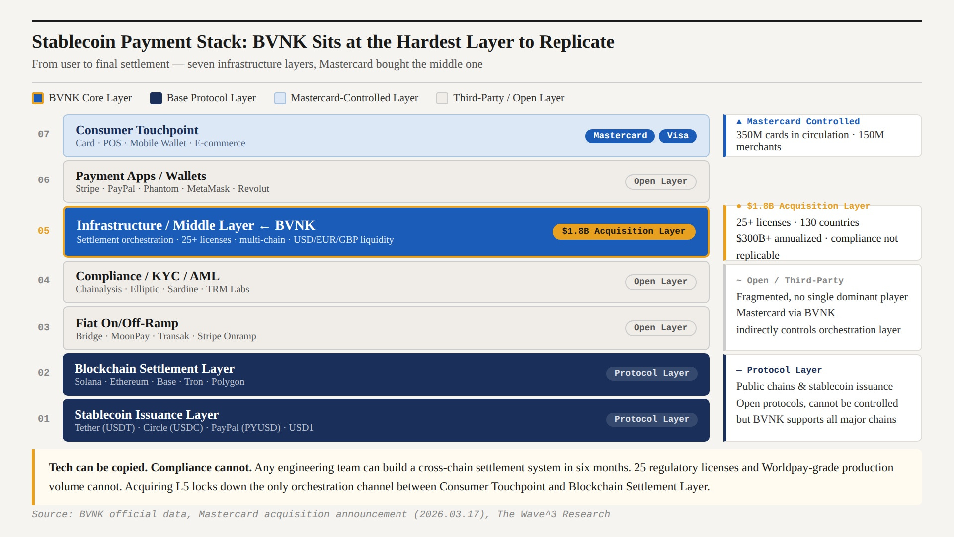954x537 pixels.
Task: Click the layer number "04"
Action: [44, 280]
